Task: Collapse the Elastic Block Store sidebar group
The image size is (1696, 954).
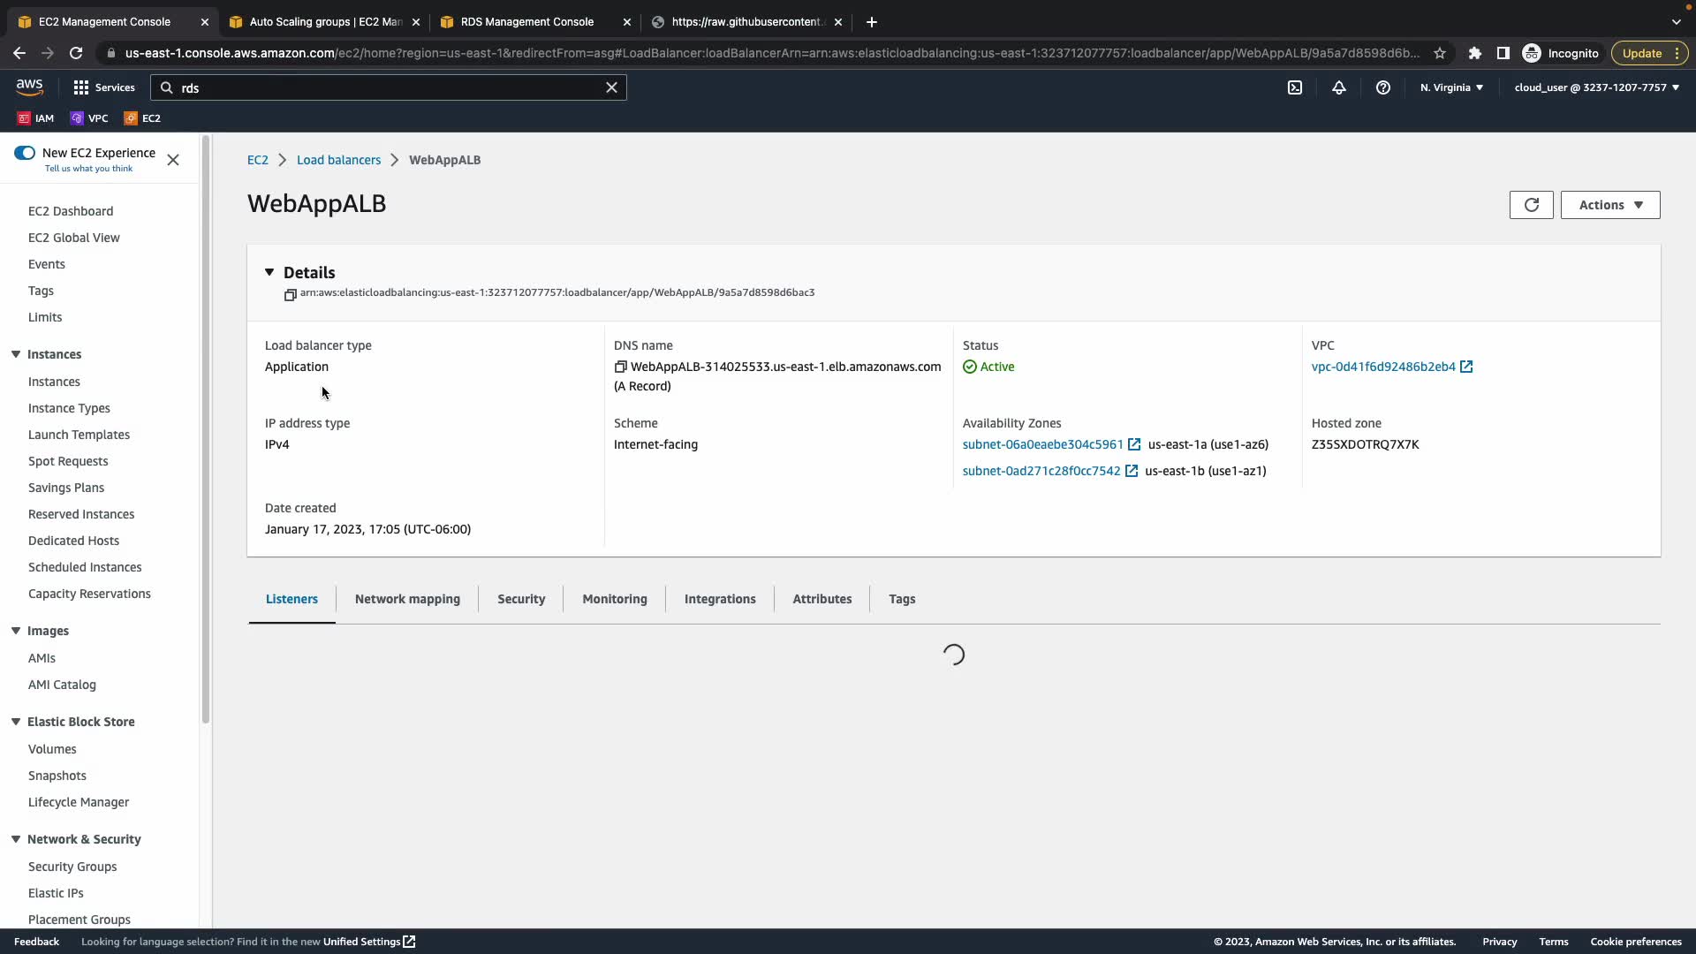Action: click(x=16, y=722)
